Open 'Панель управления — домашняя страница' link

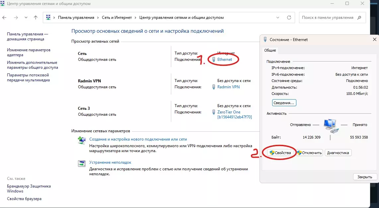28,37
